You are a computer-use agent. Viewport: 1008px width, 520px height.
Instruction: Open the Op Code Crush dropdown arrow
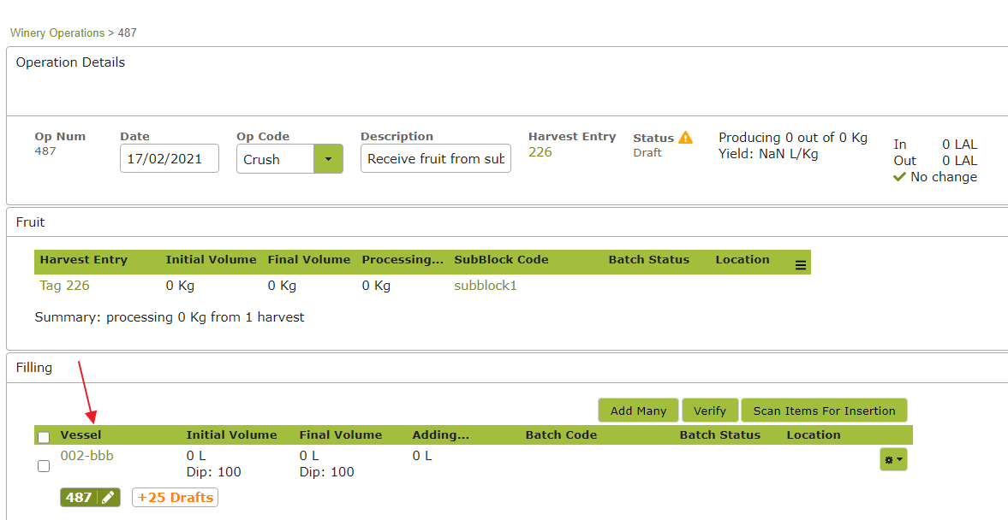(x=329, y=159)
